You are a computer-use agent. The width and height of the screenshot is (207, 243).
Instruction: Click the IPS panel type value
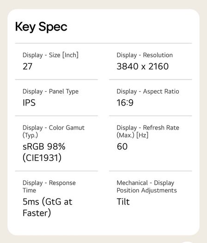[29, 103]
